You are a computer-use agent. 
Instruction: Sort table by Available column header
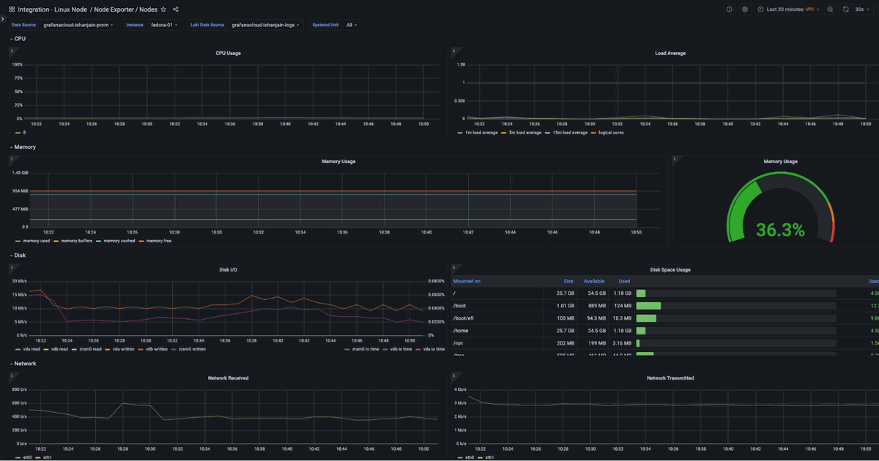click(594, 281)
